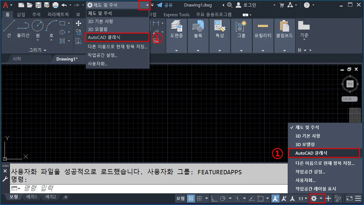Select the Hatch fill tool

62,41
